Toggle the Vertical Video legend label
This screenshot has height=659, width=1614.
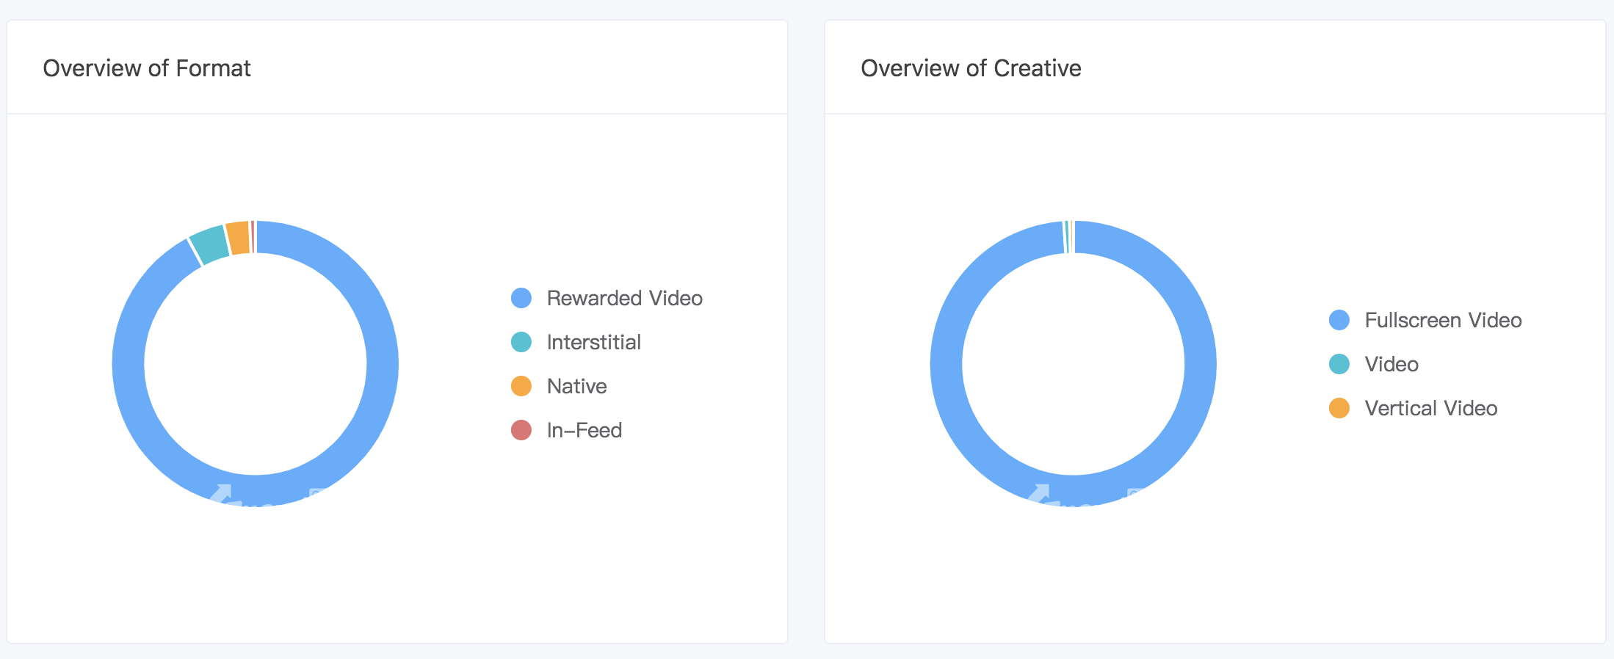[x=1430, y=408]
